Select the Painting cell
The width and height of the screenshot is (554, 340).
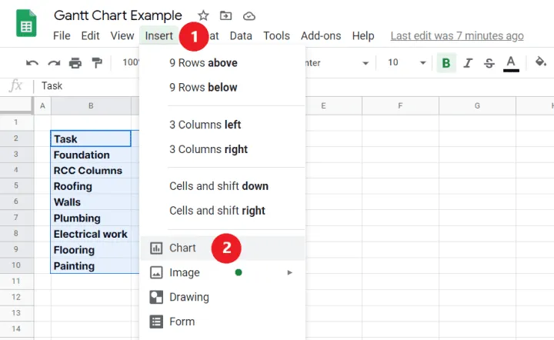[x=91, y=266]
